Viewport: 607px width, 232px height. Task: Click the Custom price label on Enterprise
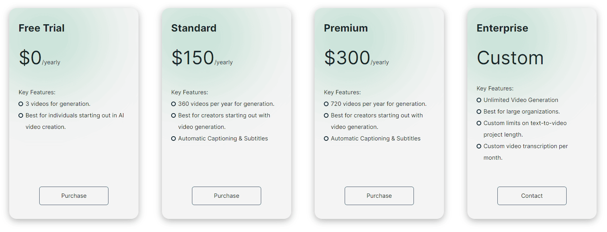(x=510, y=58)
